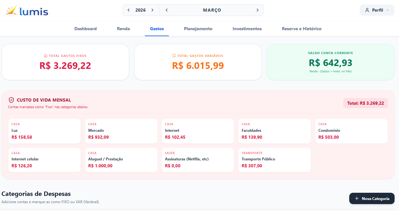Open the Renda tab
The height and width of the screenshot is (211, 399).
(123, 29)
